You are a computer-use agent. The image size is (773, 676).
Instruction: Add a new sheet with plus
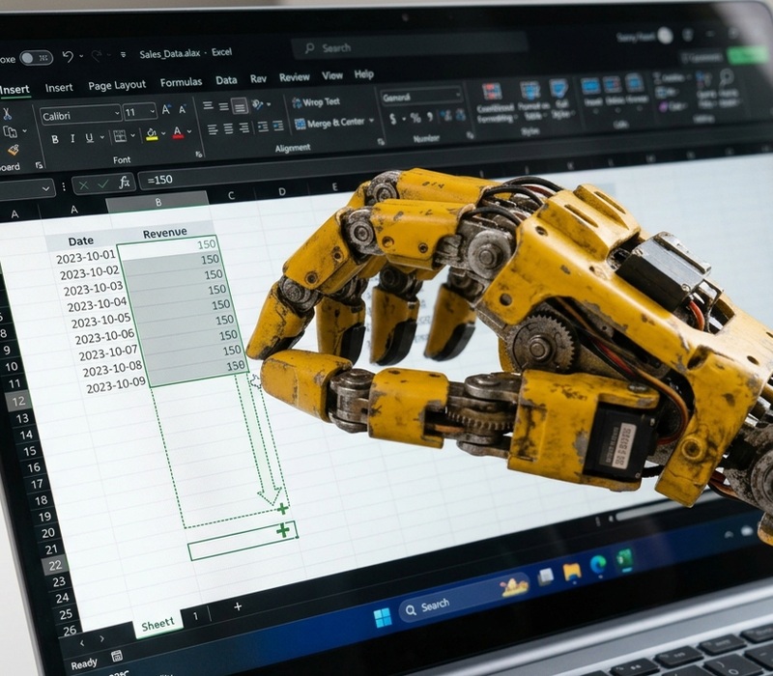click(238, 606)
